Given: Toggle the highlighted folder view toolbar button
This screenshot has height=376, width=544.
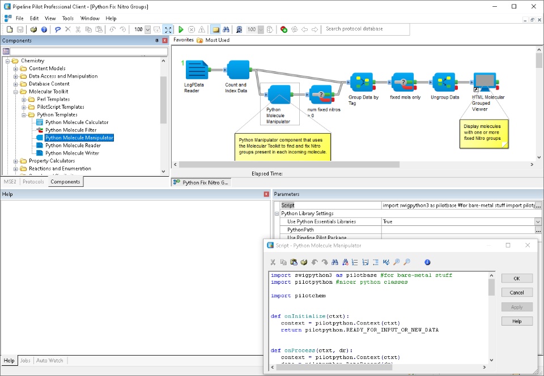Looking at the screenshot, I should click(215, 29).
